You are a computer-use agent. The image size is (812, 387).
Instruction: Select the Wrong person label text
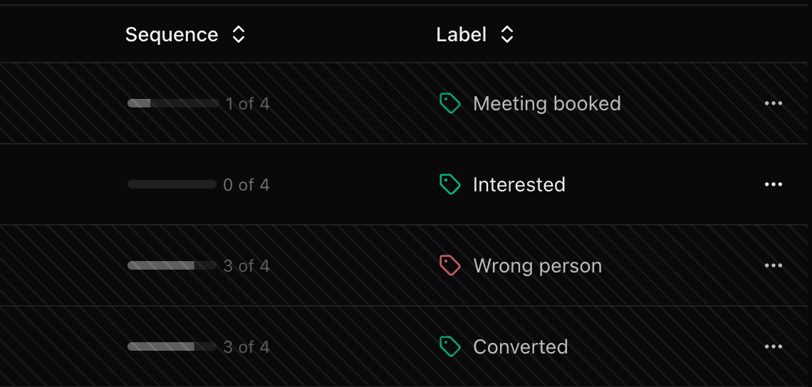click(x=538, y=266)
